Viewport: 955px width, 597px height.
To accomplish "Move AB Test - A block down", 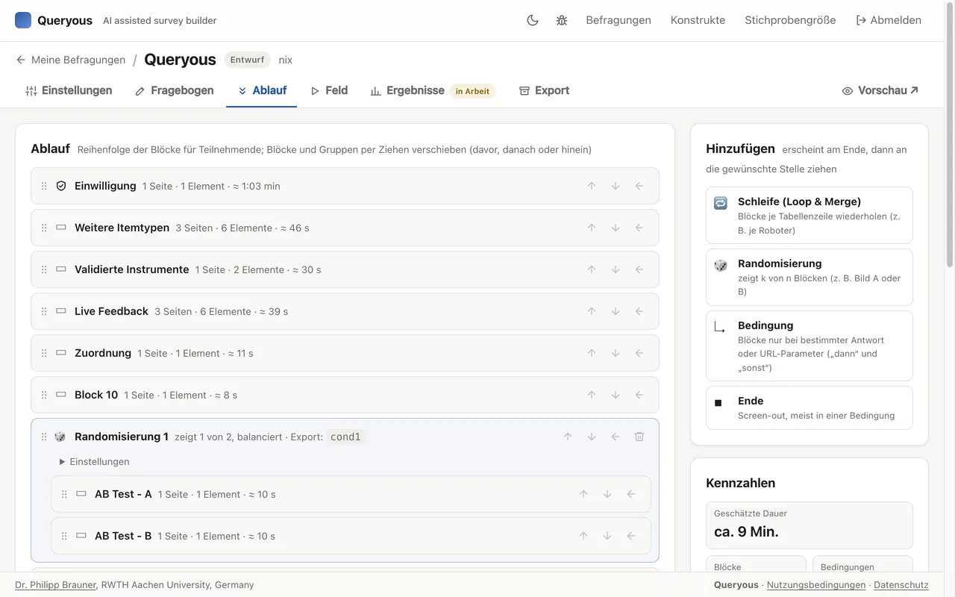I will pos(607,494).
